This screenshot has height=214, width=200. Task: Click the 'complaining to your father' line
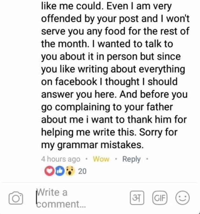(x=107, y=107)
